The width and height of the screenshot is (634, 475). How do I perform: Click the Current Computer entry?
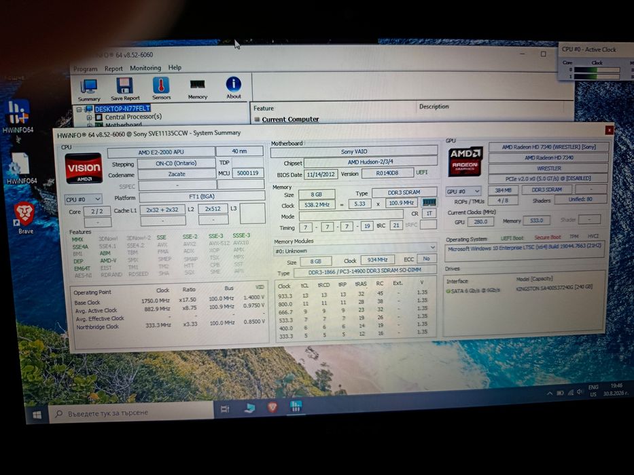pos(290,119)
